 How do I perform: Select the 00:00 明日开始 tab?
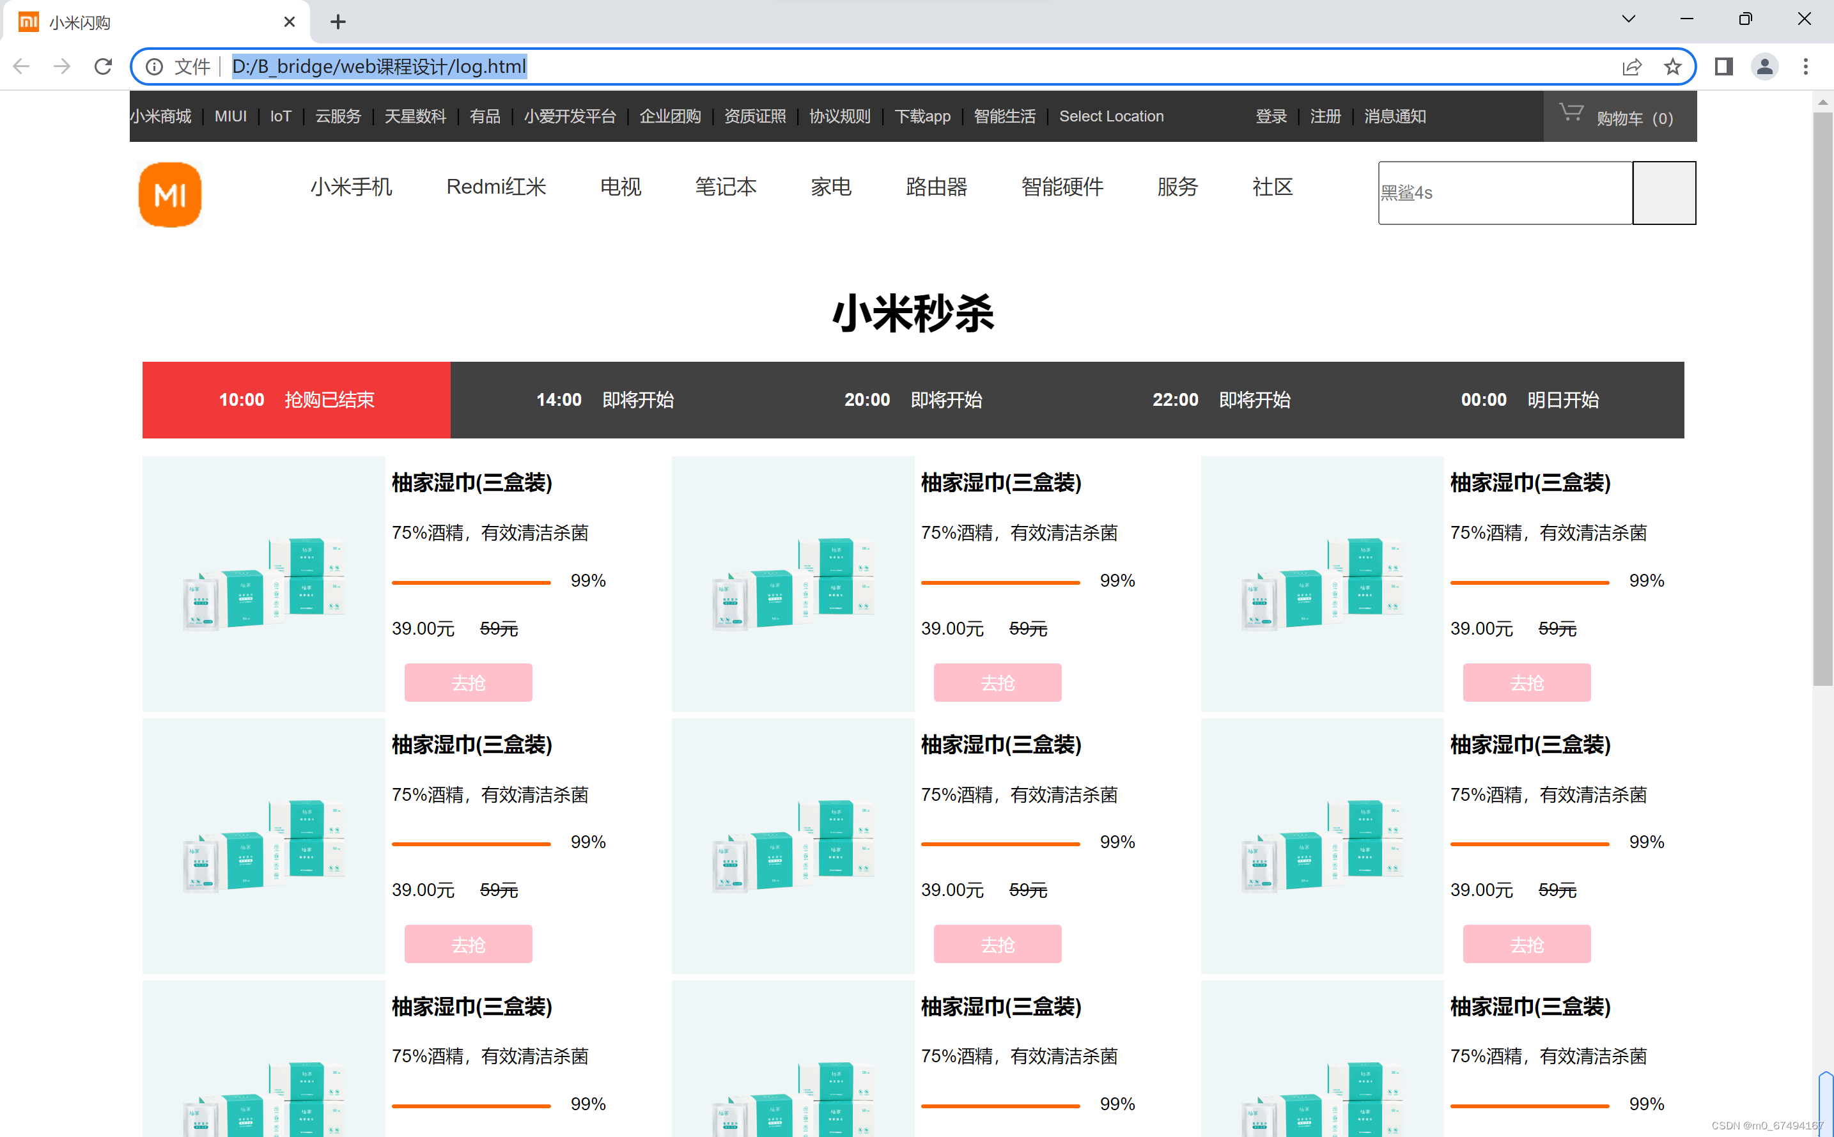tap(1530, 400)
